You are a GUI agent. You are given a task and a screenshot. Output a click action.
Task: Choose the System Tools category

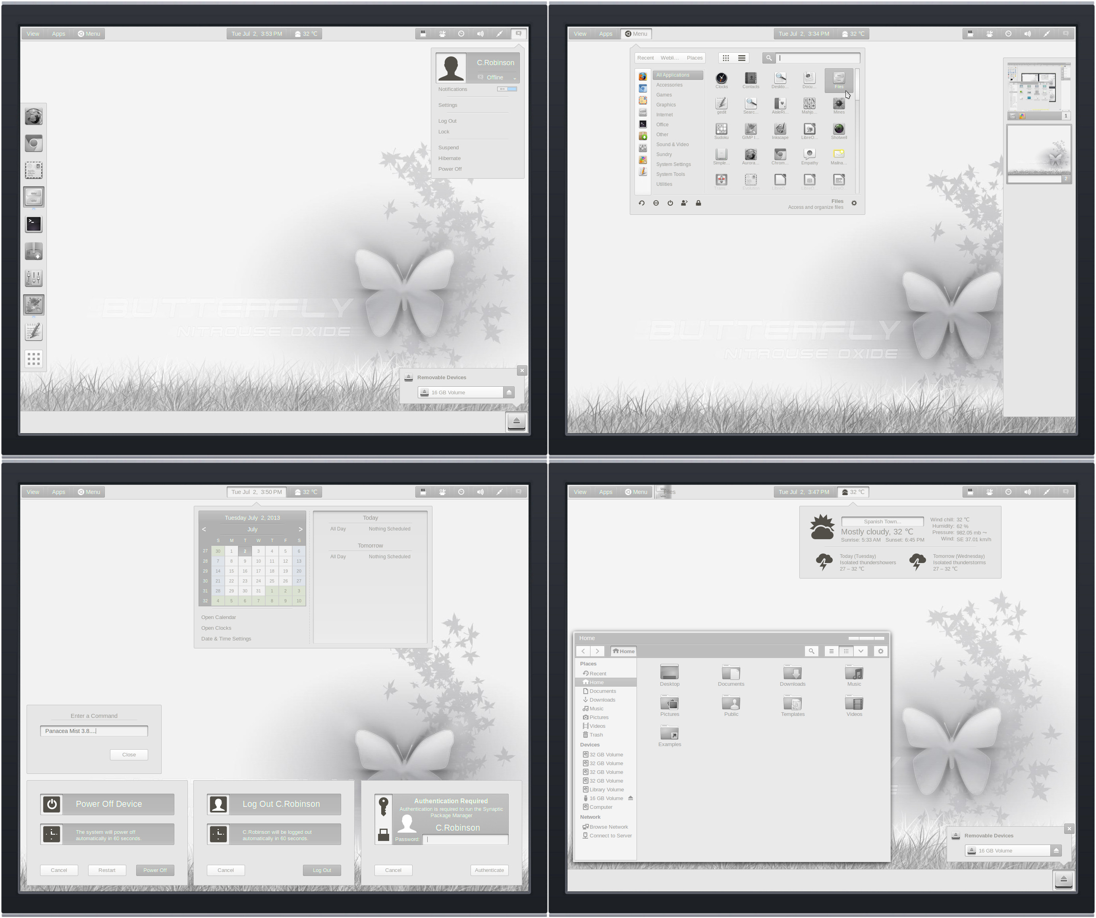670,174
